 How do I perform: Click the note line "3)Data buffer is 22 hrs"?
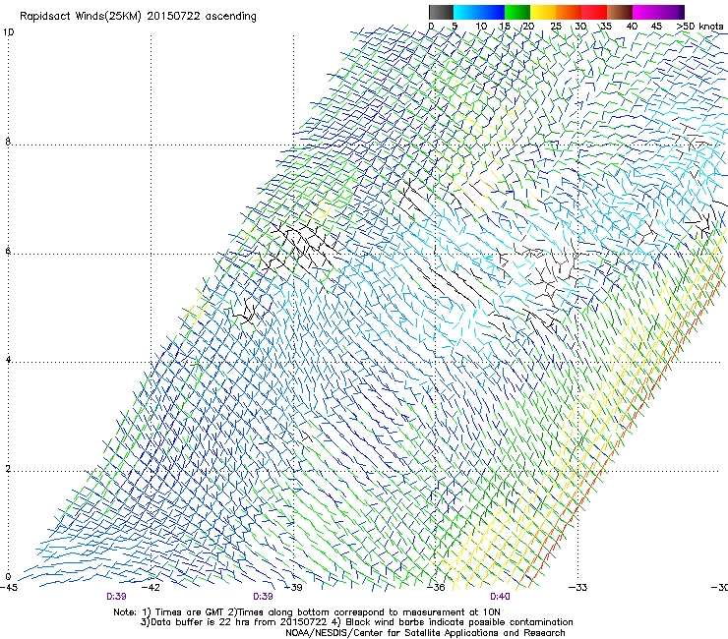click(x=356, y=622)
